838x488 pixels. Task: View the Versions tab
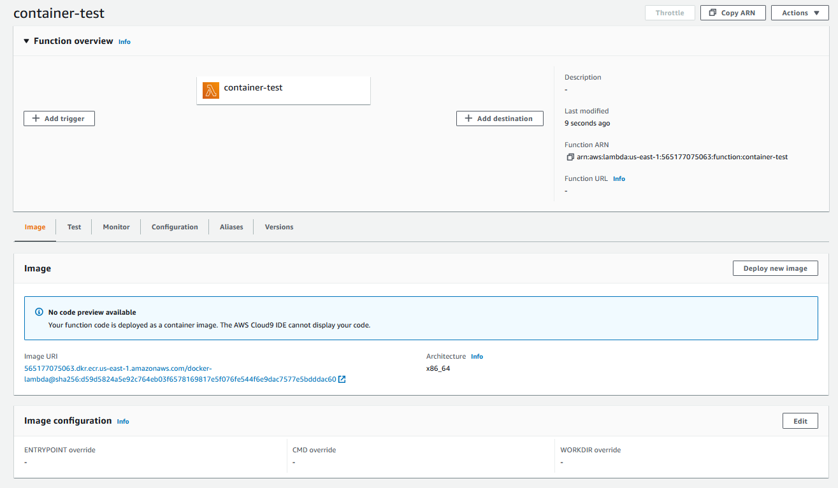[279, 227]
